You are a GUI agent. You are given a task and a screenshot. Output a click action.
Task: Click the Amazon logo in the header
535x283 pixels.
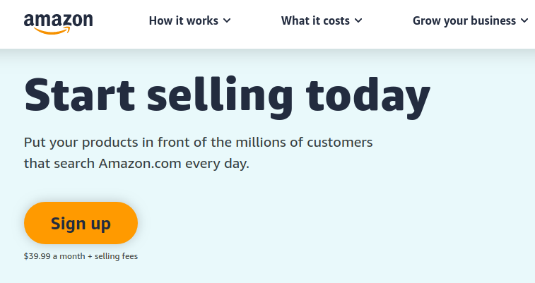59,24
